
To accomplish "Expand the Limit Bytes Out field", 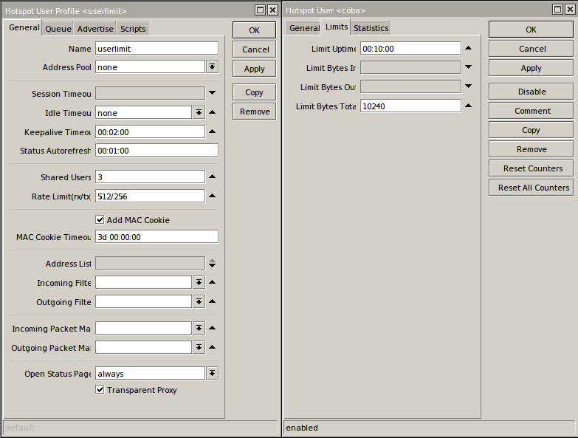I will [469, 86].
